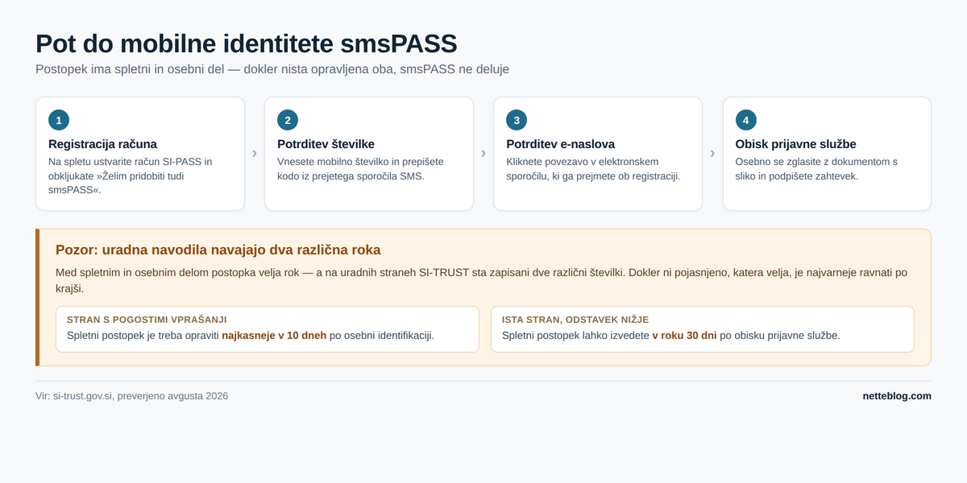Click the step 4 number badge

pyautogui.click(x=746, y=121)
